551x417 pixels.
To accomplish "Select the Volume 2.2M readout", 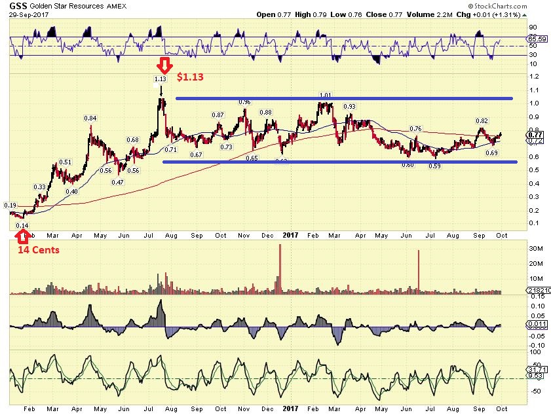I will [429, 15].
